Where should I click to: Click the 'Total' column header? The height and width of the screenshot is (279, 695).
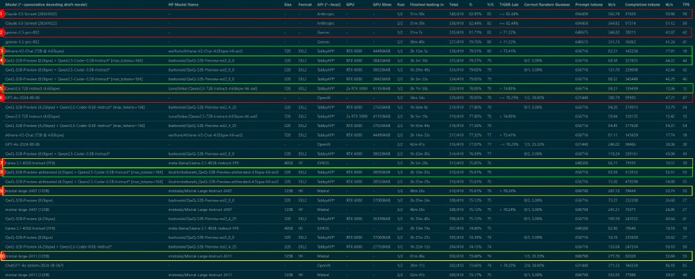[453, 4]
